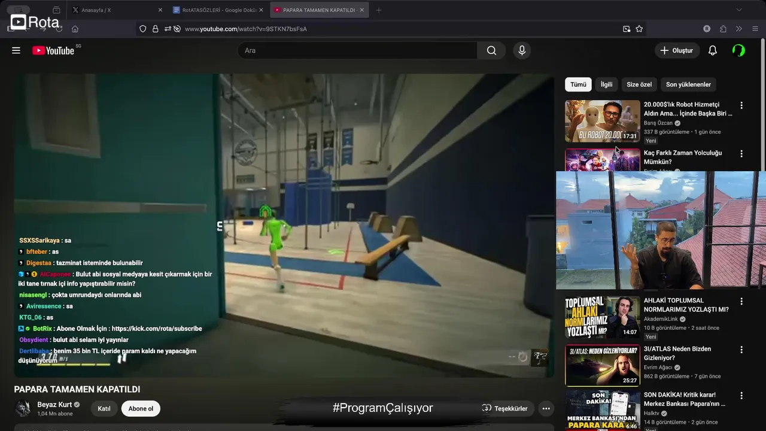The image size is (766, 431).
Task: Click the Teşekkürler thanks button
Action: (x=504, y=408)
